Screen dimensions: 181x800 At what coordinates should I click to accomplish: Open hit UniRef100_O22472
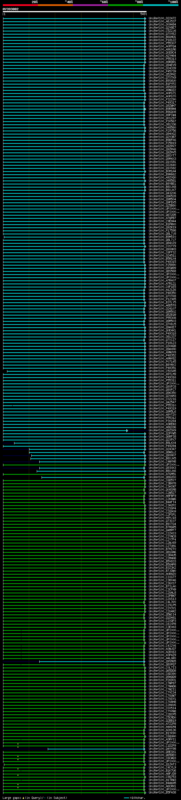(x=162, y=18)
